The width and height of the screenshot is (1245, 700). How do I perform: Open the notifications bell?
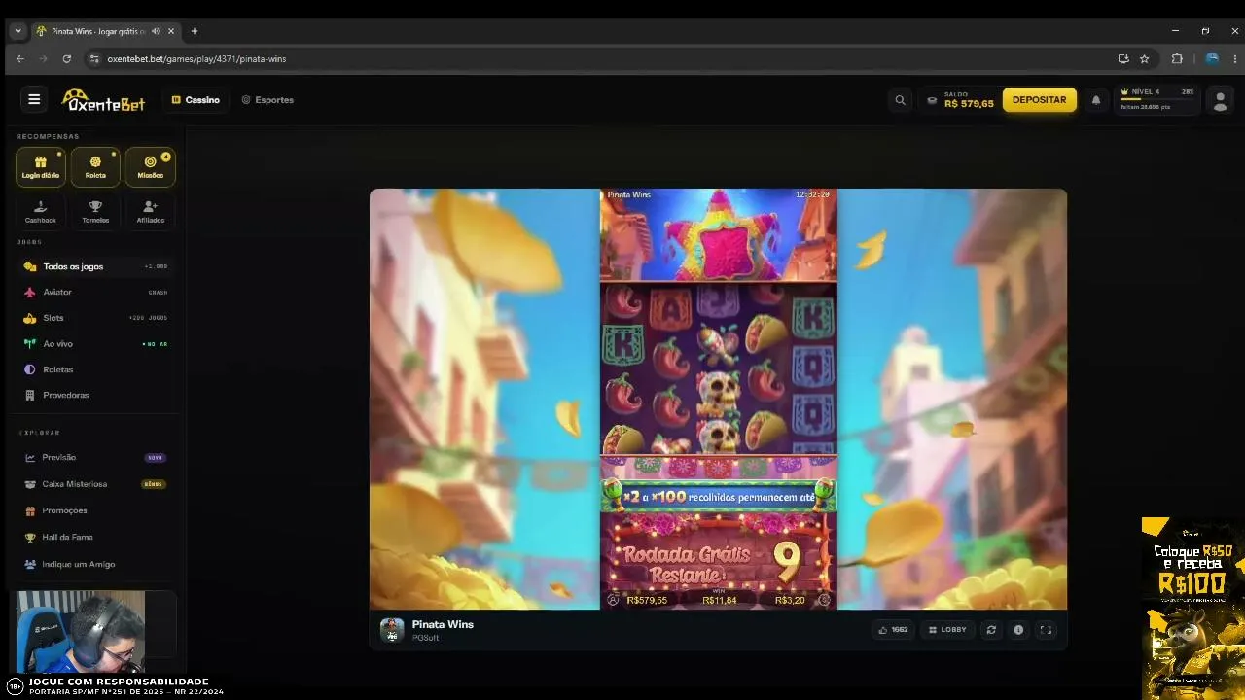tap(1096, 100)
